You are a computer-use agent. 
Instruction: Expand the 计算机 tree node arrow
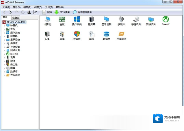click(4, 26)
